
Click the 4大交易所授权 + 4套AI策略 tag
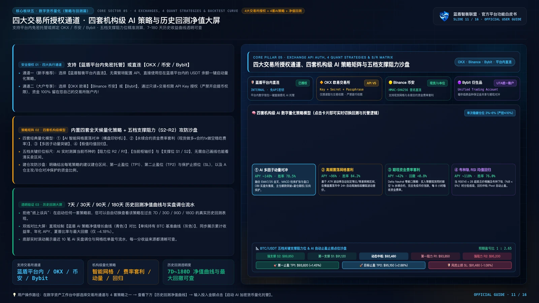coord(273,11)
